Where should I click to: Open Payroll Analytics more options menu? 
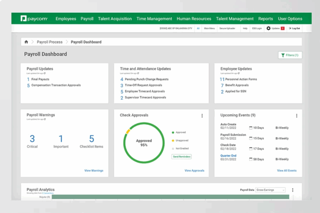pyautogui.click(x=292, y=190)
